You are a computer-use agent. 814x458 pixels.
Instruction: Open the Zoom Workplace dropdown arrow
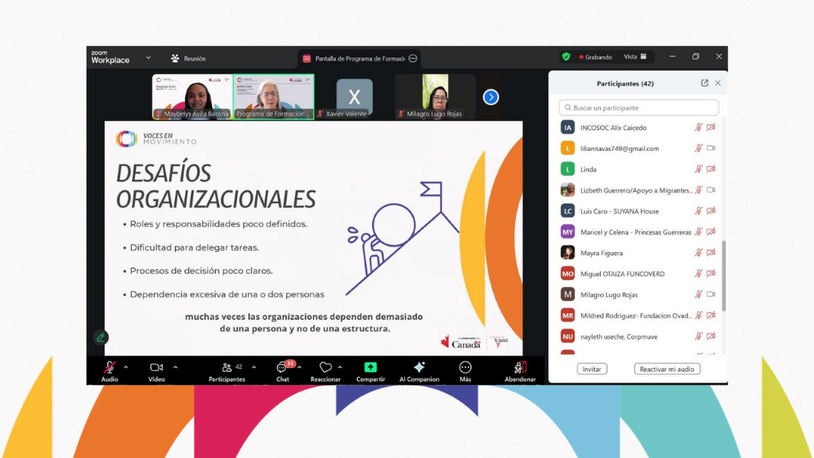coord(148,58)
